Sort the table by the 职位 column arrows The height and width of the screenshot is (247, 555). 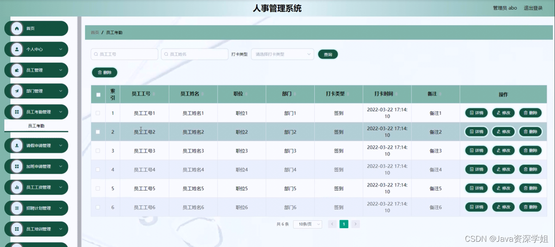pyautogui.click(x=246, y=94)
